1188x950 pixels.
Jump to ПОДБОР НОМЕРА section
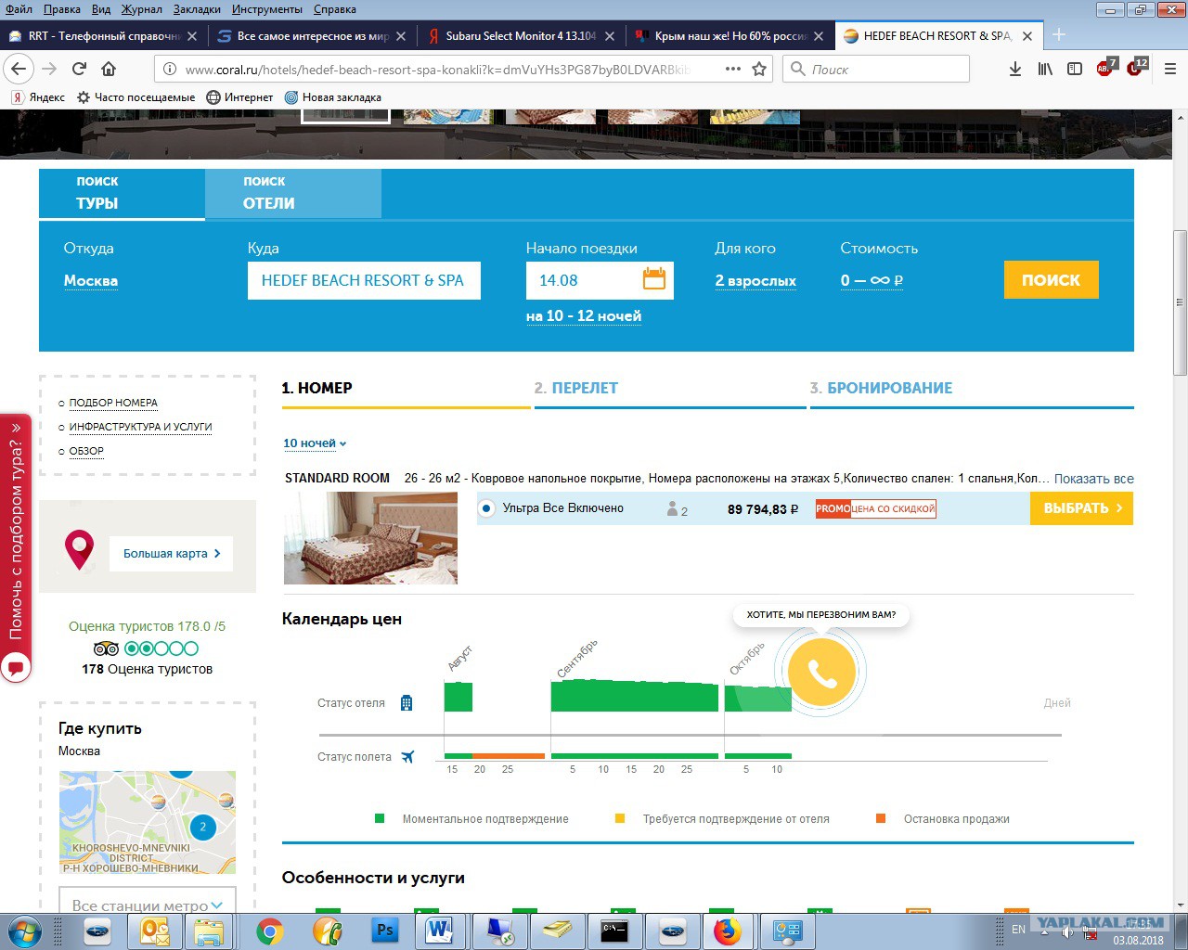point(113,403)
